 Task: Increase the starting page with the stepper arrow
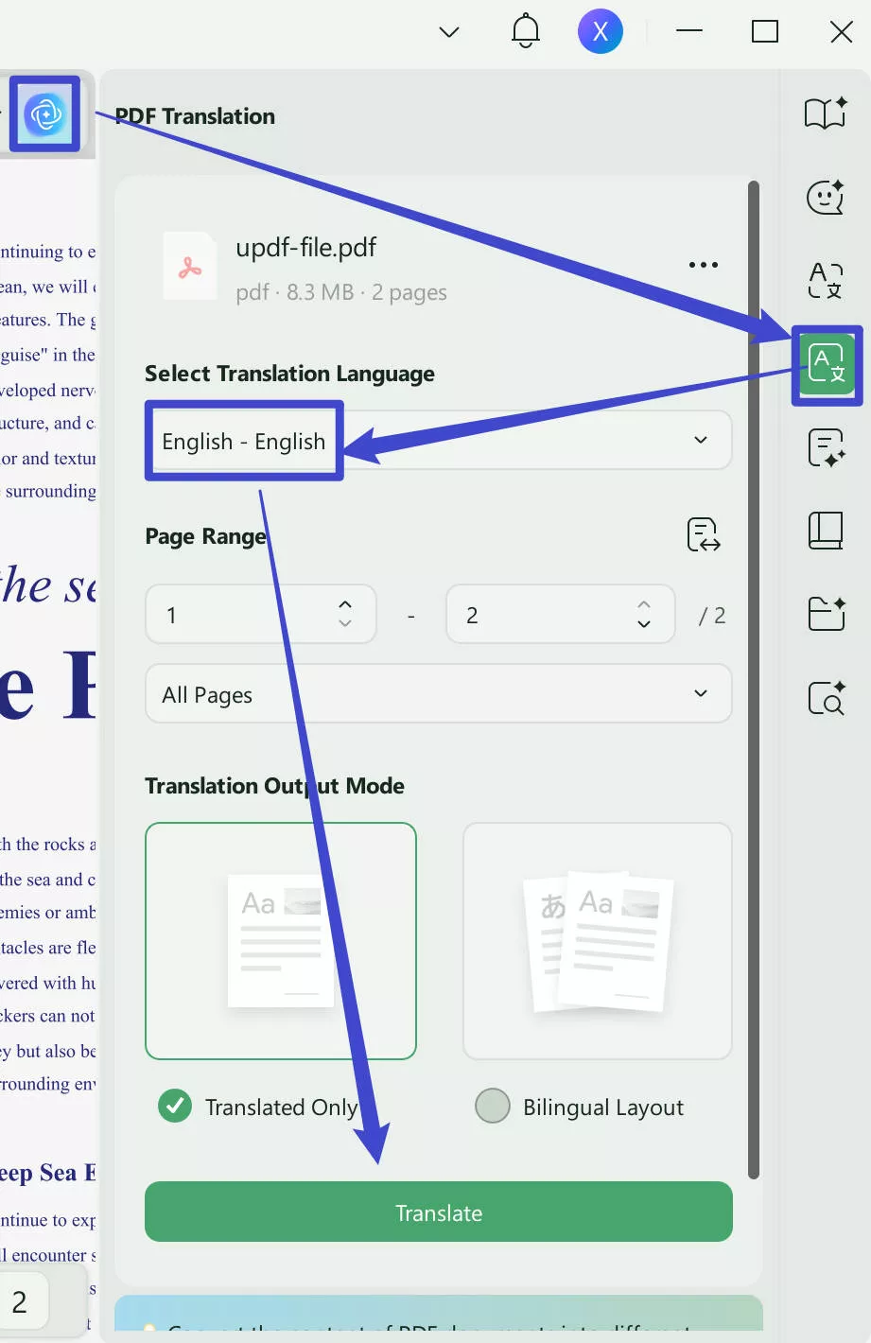point(344,605)
